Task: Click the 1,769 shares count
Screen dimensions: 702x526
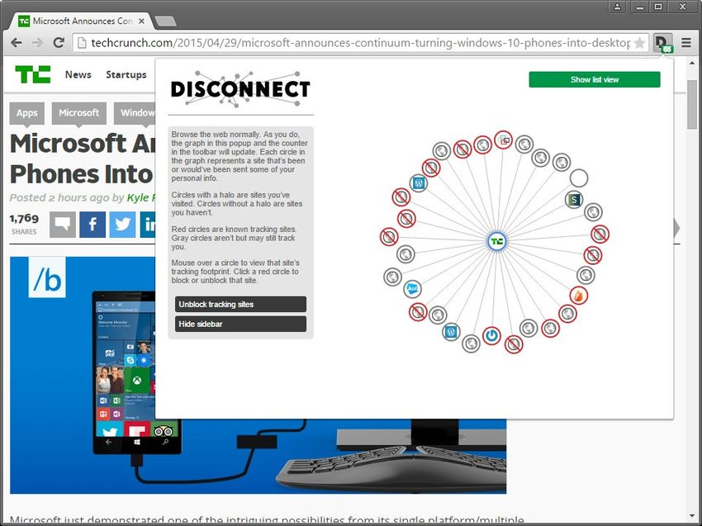Action: [24, 219]
